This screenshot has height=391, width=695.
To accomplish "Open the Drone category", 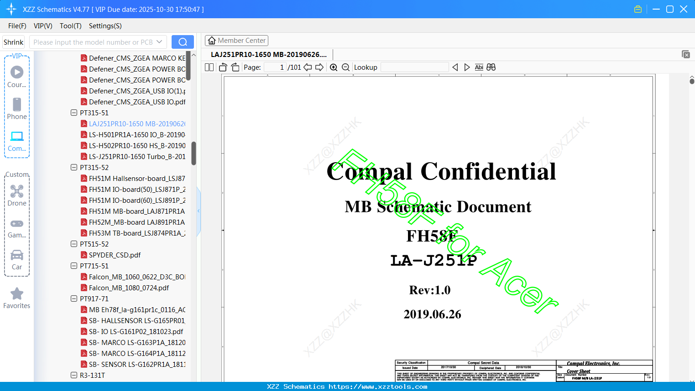I will click(x=17, y=195).
